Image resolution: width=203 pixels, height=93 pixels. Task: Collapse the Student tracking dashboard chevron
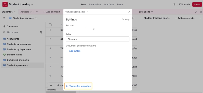141,18
